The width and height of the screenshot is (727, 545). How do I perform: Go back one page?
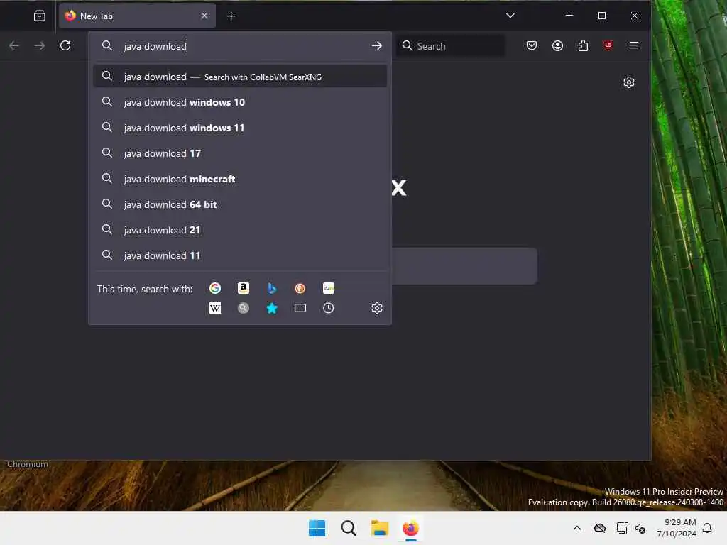click(x=14, y=45)
